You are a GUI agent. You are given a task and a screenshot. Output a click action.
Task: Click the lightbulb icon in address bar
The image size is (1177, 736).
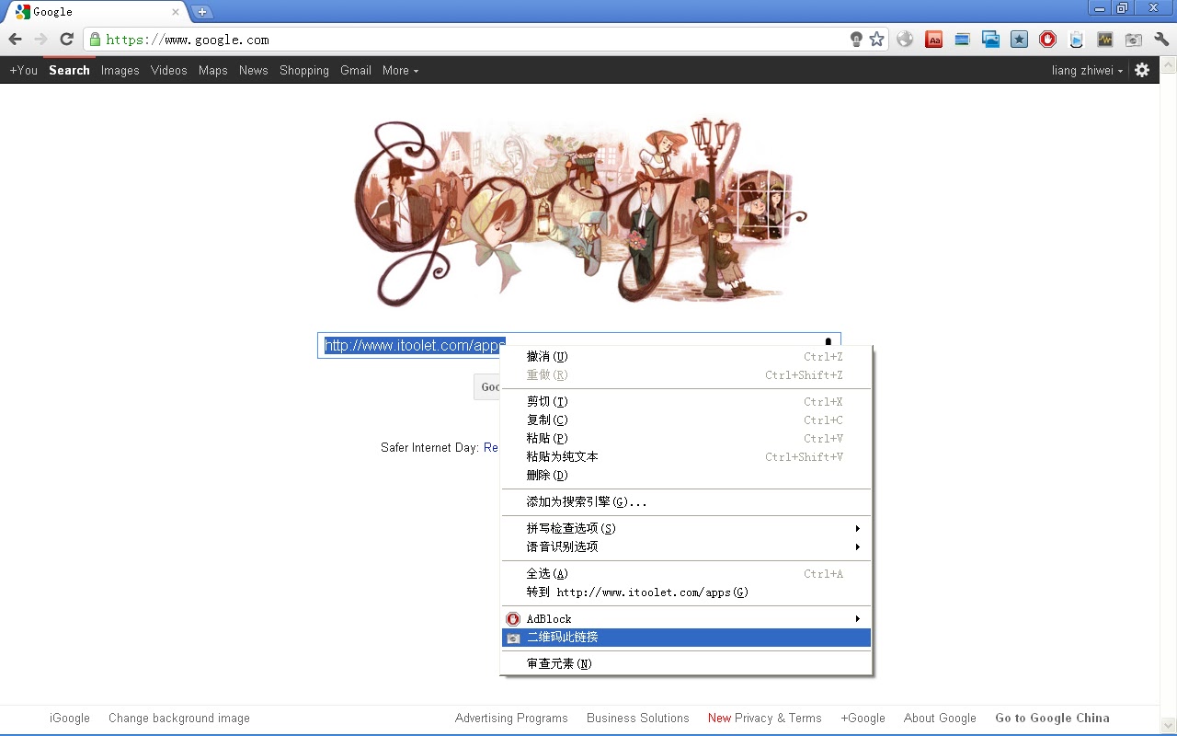click(x=856, y=40)
